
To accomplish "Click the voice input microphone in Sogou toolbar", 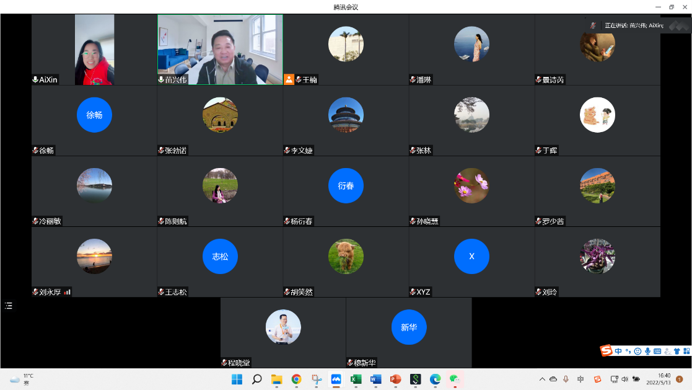I will click(647, 352).
